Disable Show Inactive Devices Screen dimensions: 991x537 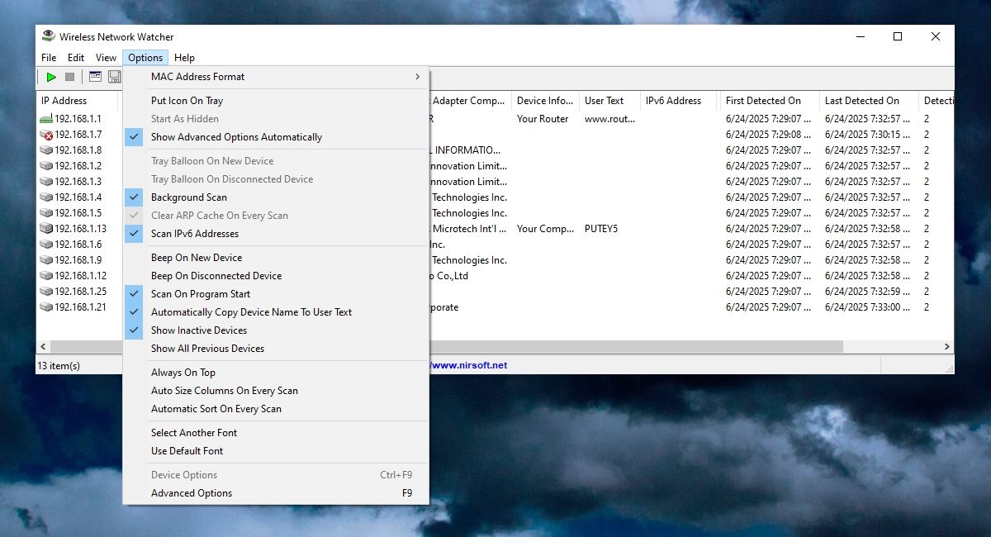point(276,330)
